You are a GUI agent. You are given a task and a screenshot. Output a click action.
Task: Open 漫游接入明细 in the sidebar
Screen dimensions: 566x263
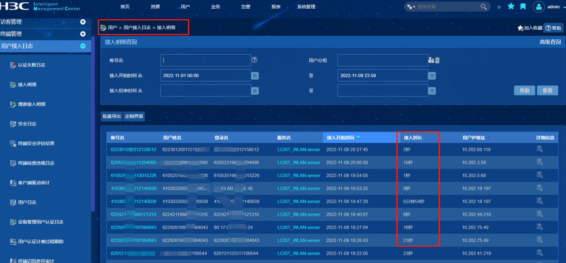coord(32,104)
